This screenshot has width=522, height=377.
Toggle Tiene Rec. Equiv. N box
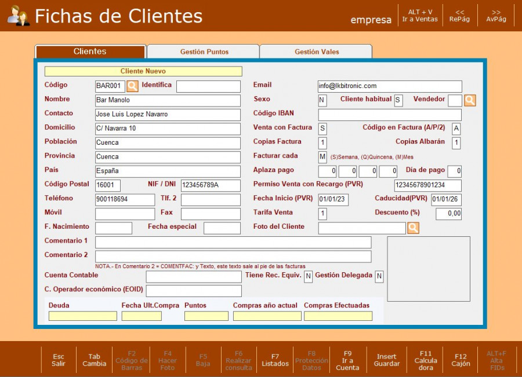[309, 277]
